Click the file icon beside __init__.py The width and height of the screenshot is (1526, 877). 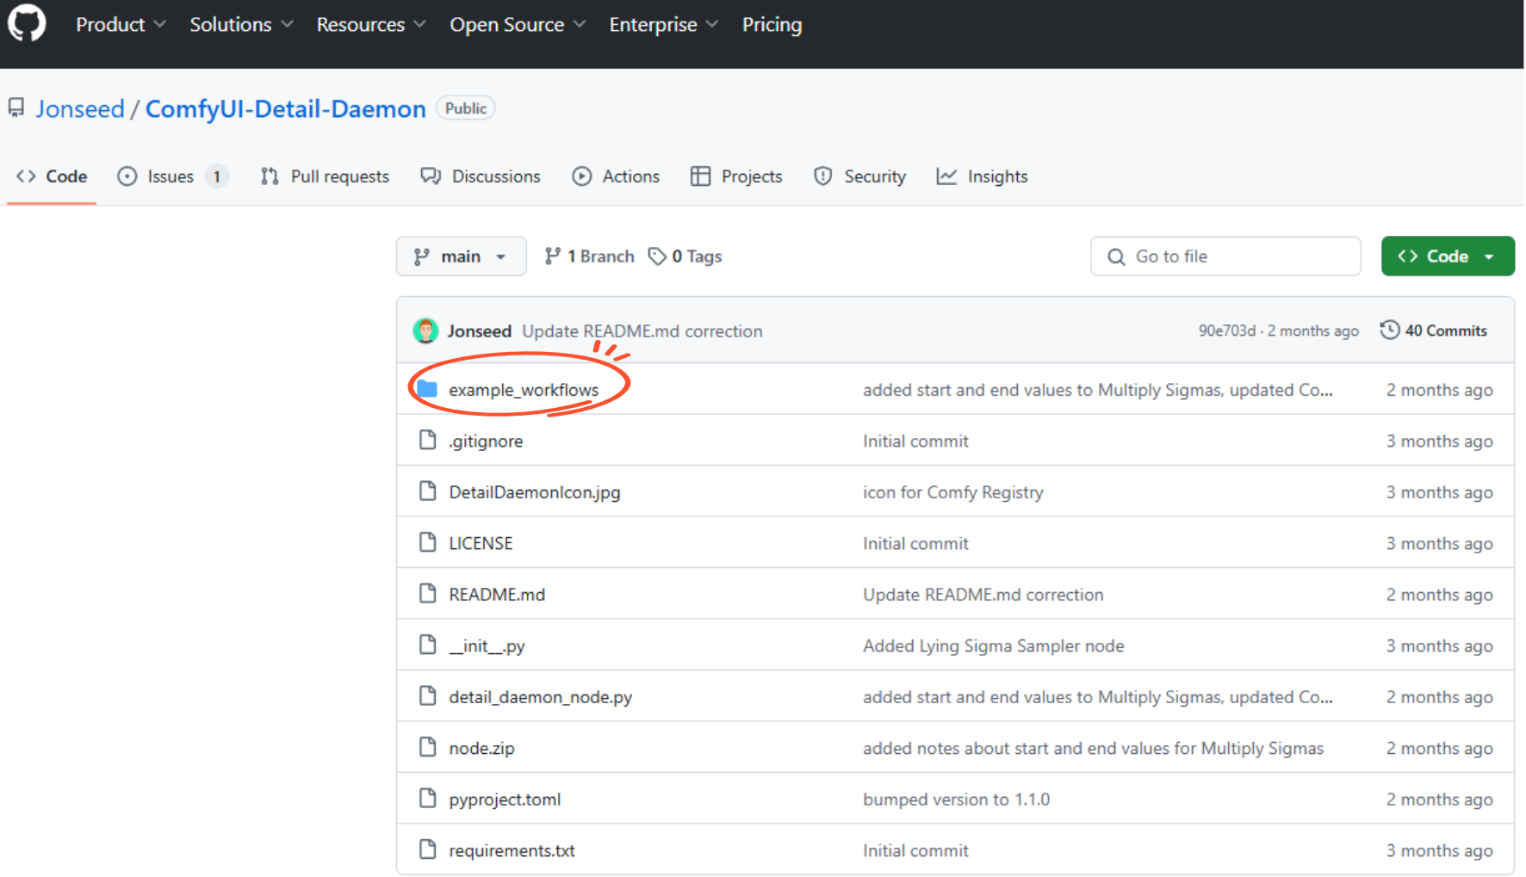point(427,645)
